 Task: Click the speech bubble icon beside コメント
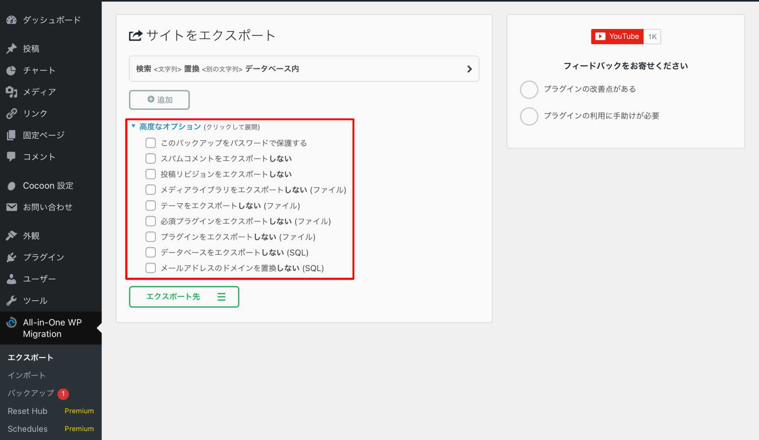pyautogui.click(x=11, y=157)
